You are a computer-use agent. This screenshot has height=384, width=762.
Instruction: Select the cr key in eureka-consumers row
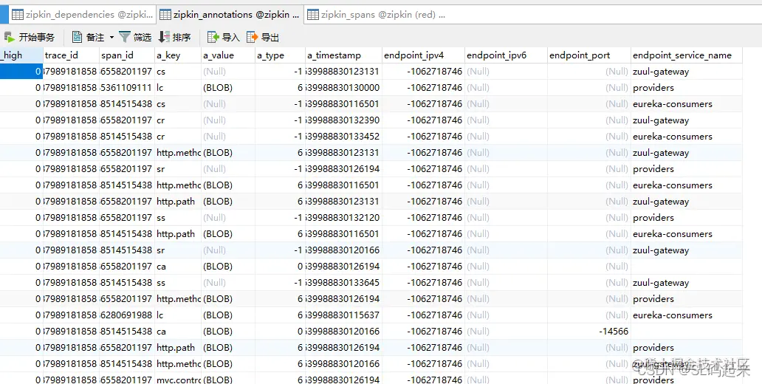click(x=178, y=136)
